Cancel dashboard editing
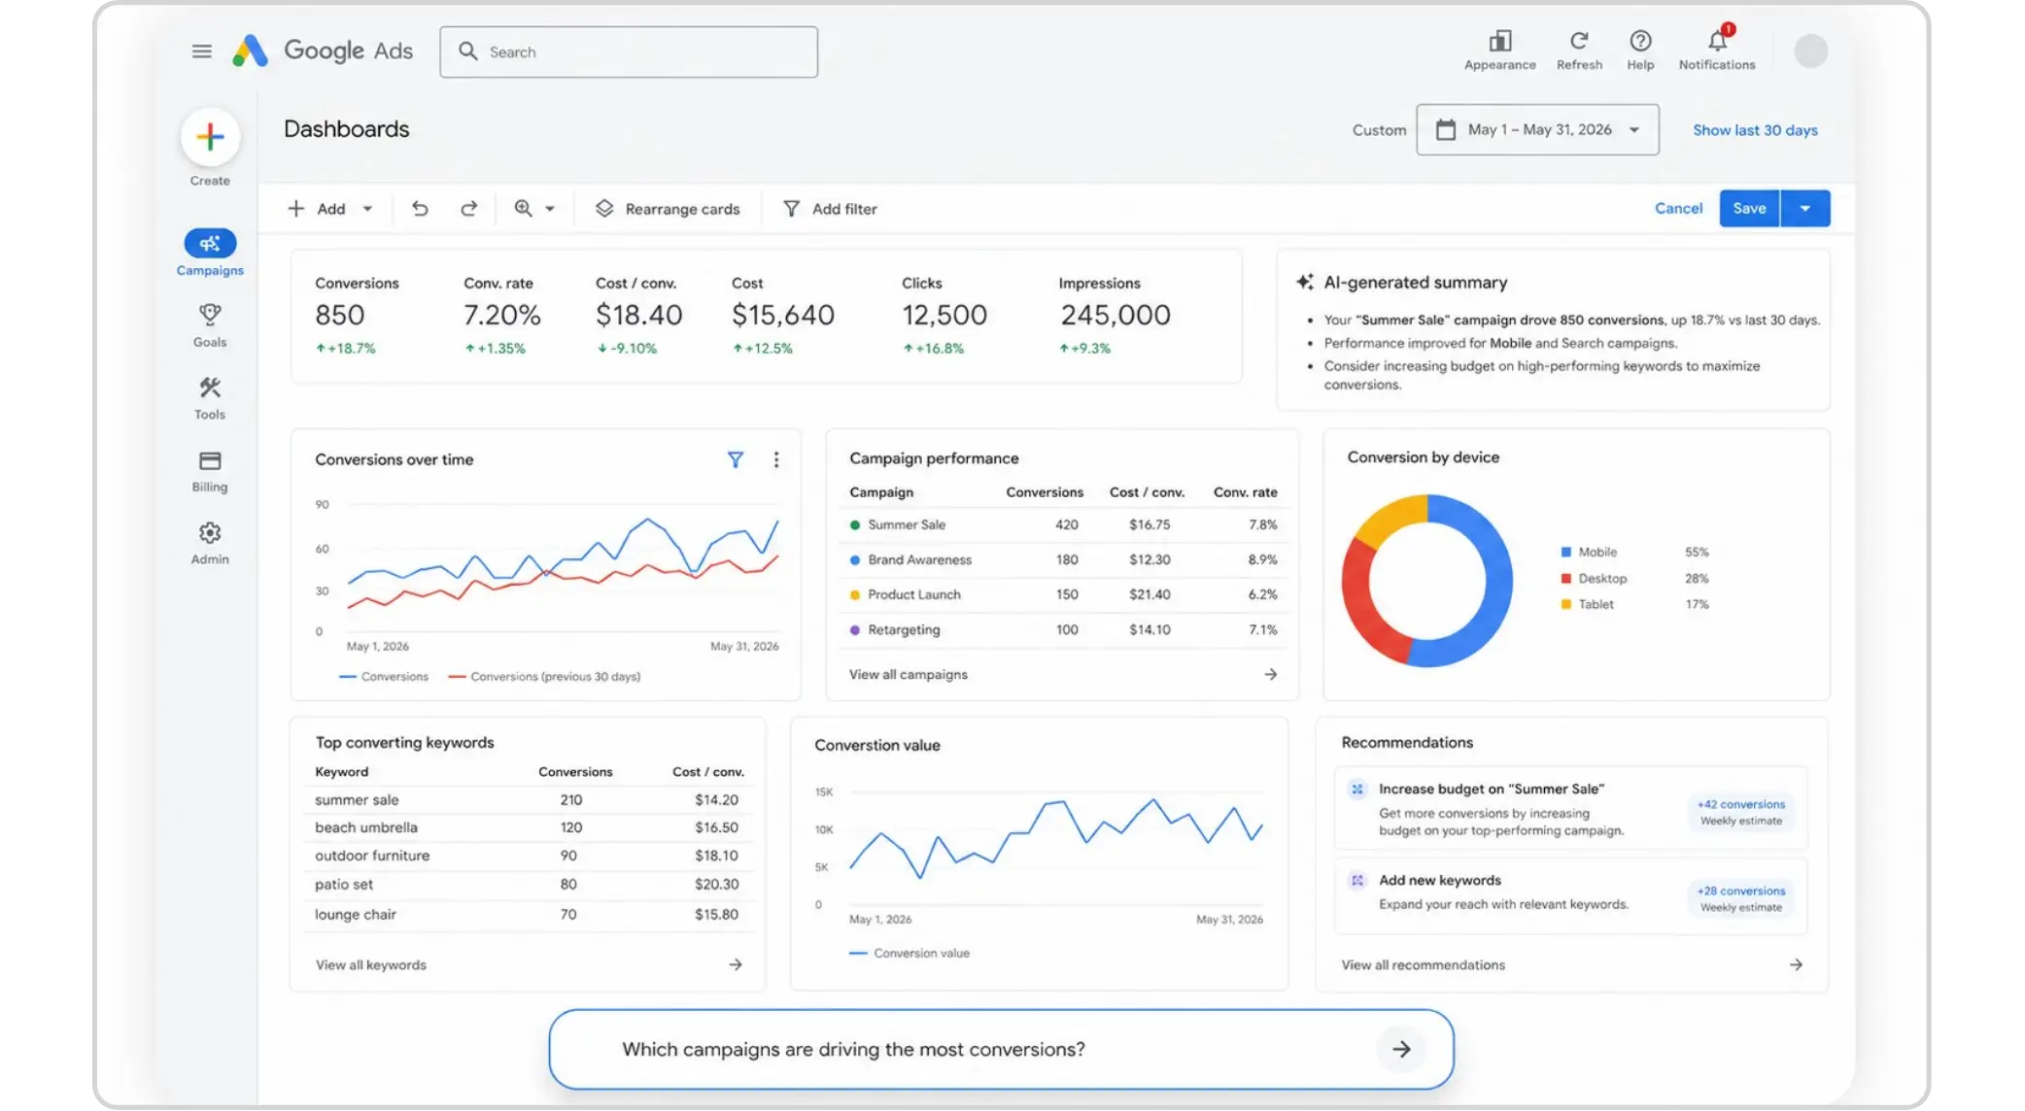The image size is (2025, 1111). click(1678, 208)
